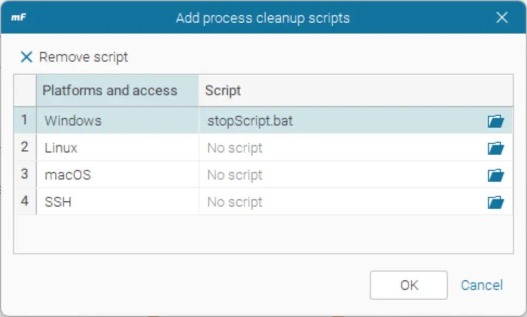Select the Linux platform cell
Screen dimensions: 527x317
tap(61, 148)
